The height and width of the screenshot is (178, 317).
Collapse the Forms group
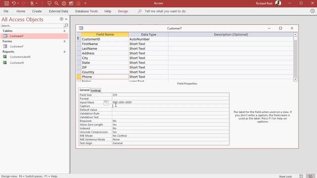(x=64, y=42)
